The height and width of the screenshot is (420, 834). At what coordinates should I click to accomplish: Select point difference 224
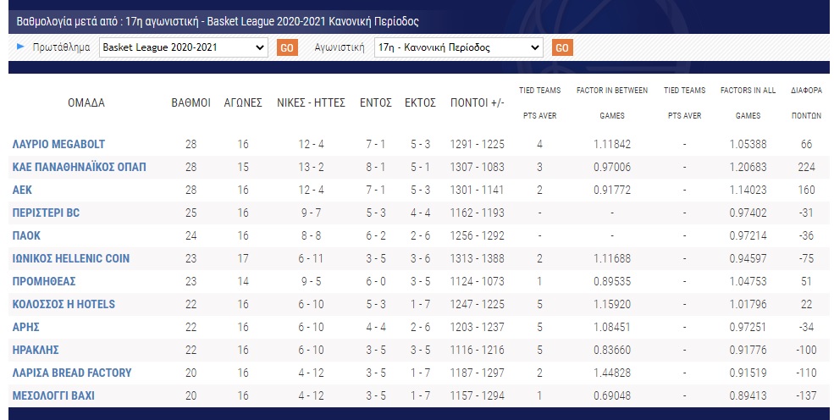[806, 167]
